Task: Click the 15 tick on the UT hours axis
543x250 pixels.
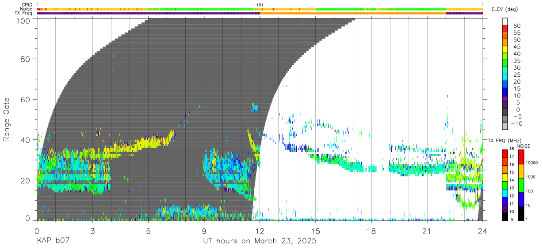Action: click(x=316, y=231)
